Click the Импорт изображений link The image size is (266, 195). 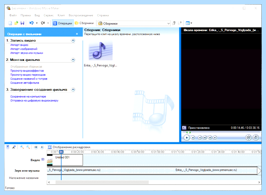pos(24,49)
